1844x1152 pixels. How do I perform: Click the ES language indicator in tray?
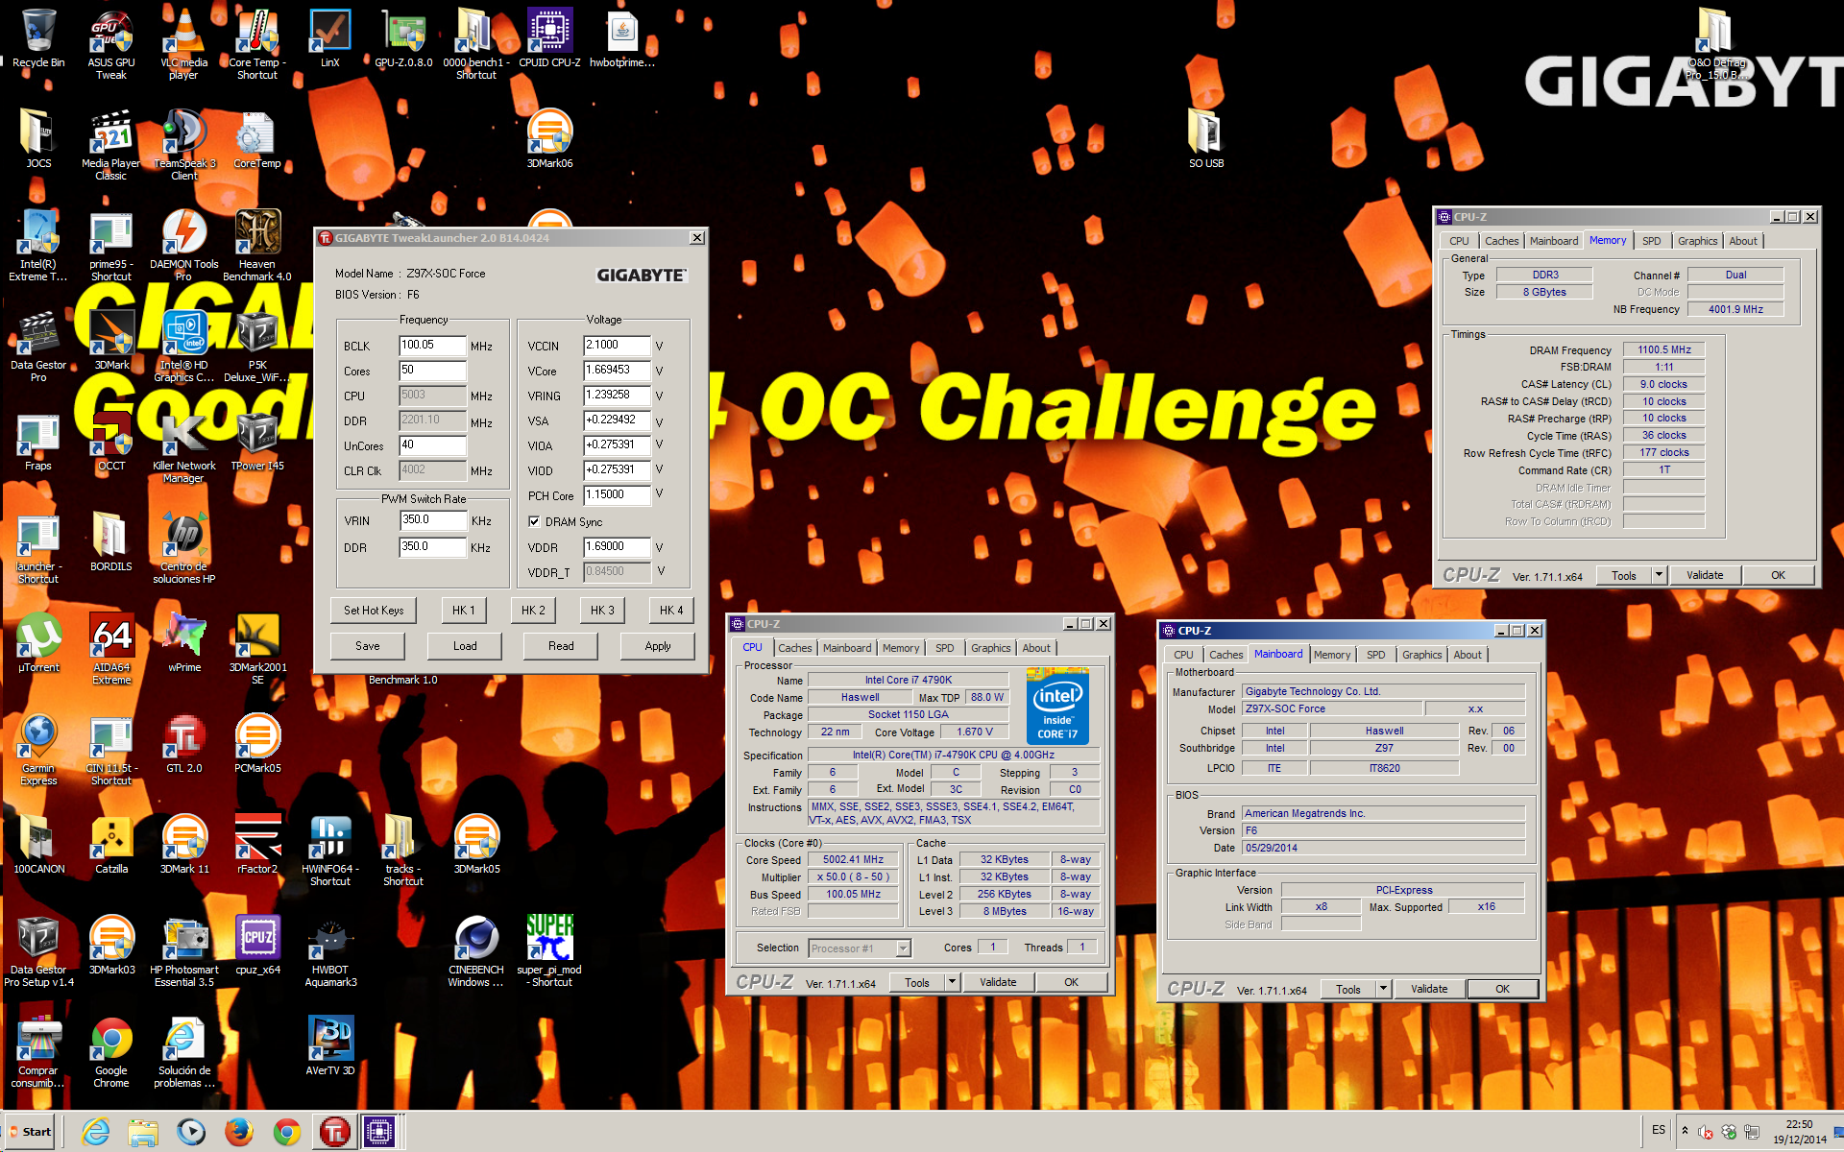(1659, 1130)
